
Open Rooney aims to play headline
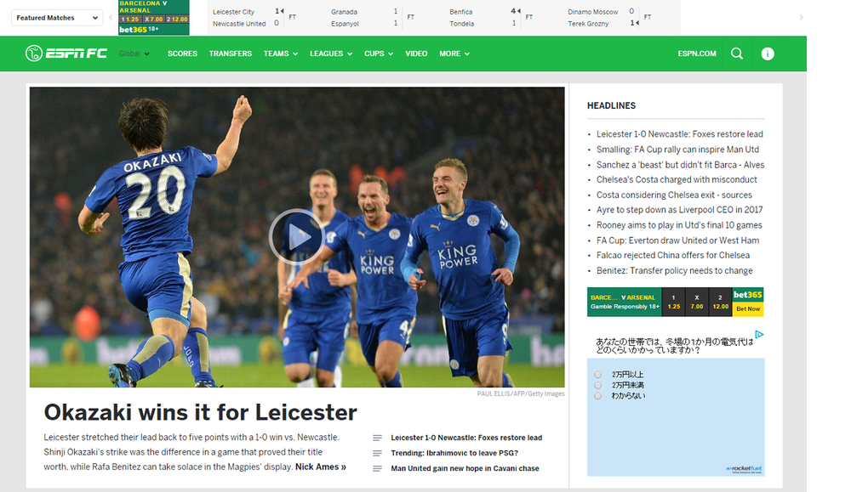pos(679,225)
